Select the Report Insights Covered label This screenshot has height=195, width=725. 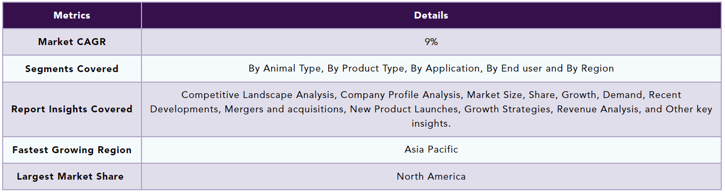click(72, 109)
